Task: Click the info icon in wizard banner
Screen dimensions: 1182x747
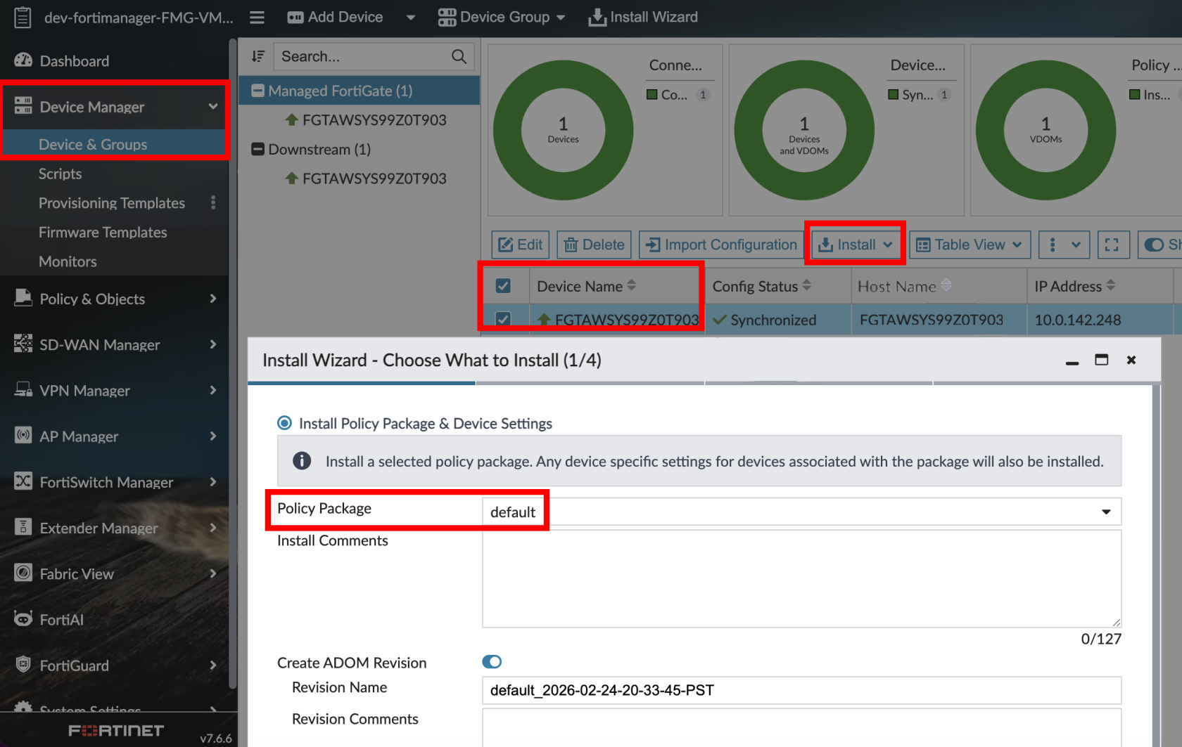Action: (x=302, y=461)
